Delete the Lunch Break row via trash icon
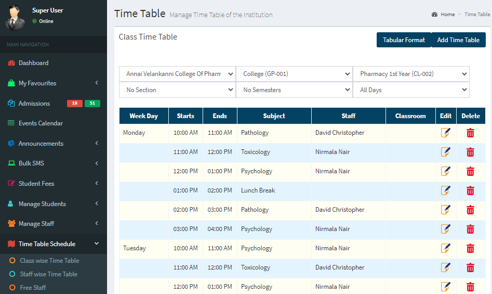Image resolution: width=492 pixels, height=294 pixels. [470, 190]
